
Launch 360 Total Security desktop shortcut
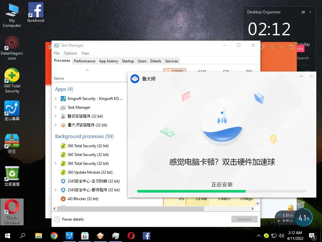[12, 80]
